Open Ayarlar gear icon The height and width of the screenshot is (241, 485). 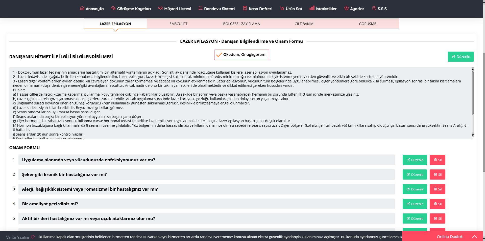coord(346,8)
